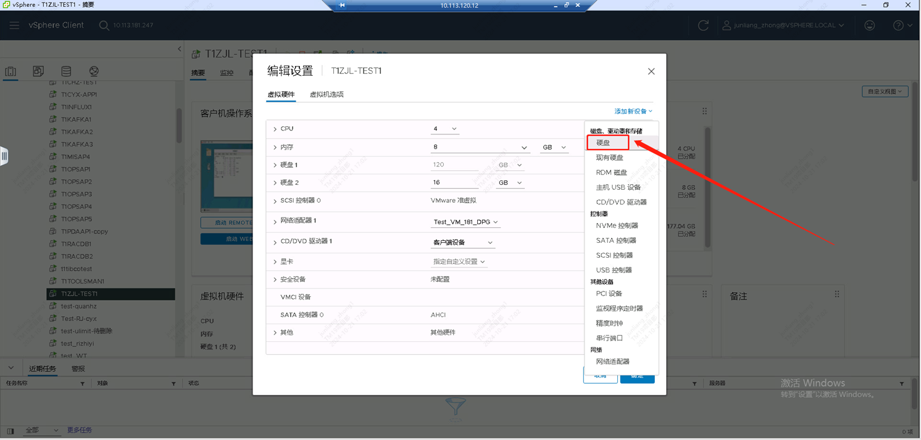Open the Test_VM_181_DPG network dropdown
Image resolution: width=921 pixels, height=440 pixels.
pyautogui.click(x=465, y=222)
